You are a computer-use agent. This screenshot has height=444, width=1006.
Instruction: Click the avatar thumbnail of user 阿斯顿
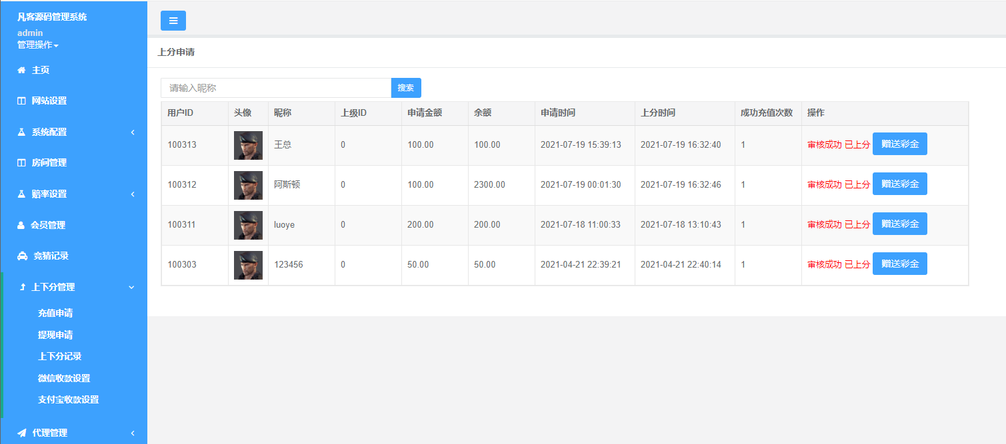[x=248, y=185]
